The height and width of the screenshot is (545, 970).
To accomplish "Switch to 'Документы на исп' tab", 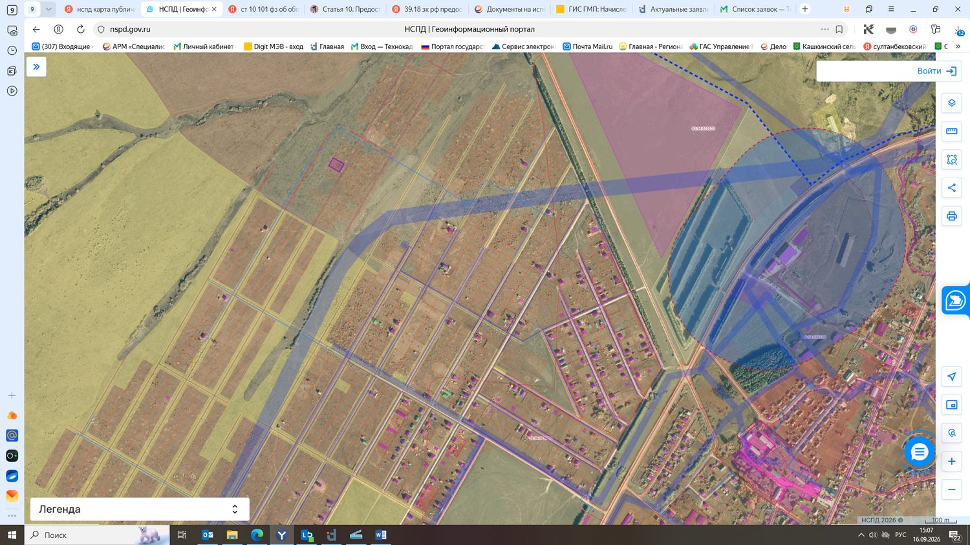I will pyautogui.click(x=510, y=9).
